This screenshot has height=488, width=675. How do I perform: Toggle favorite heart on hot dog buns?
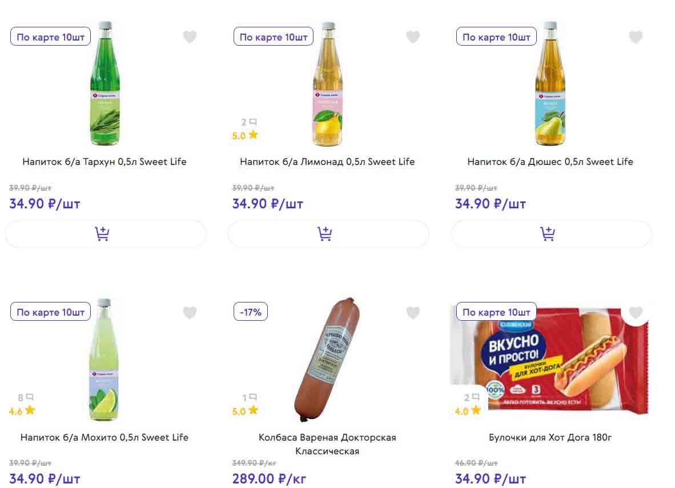coord(636,313)
